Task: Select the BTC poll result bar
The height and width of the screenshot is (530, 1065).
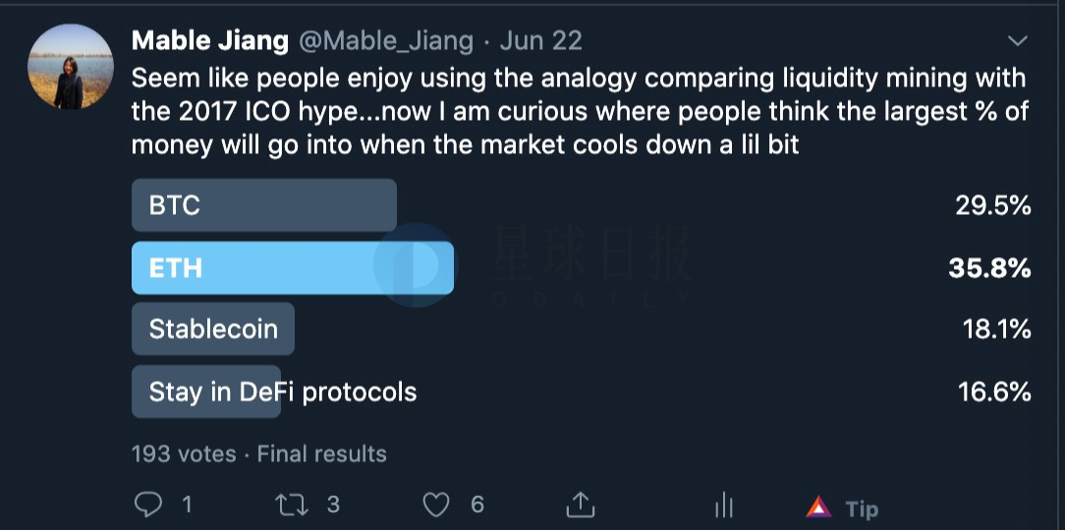Action: 264,205
